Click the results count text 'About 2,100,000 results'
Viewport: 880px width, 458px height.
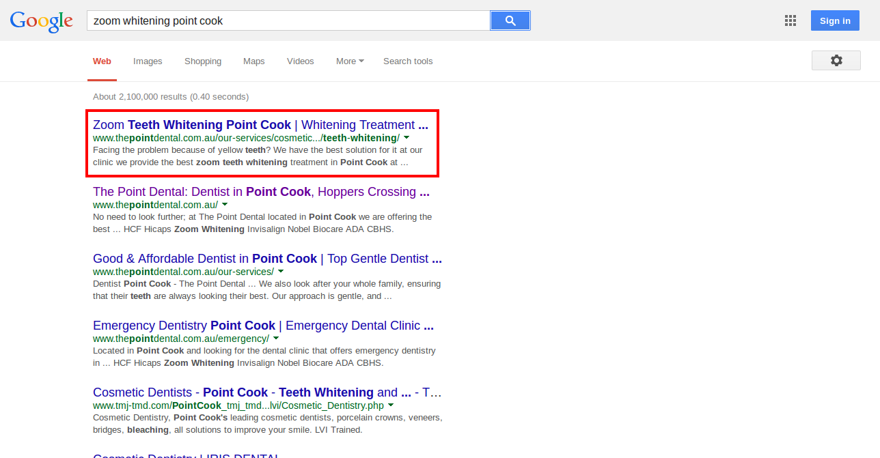(x=140, y=97)
